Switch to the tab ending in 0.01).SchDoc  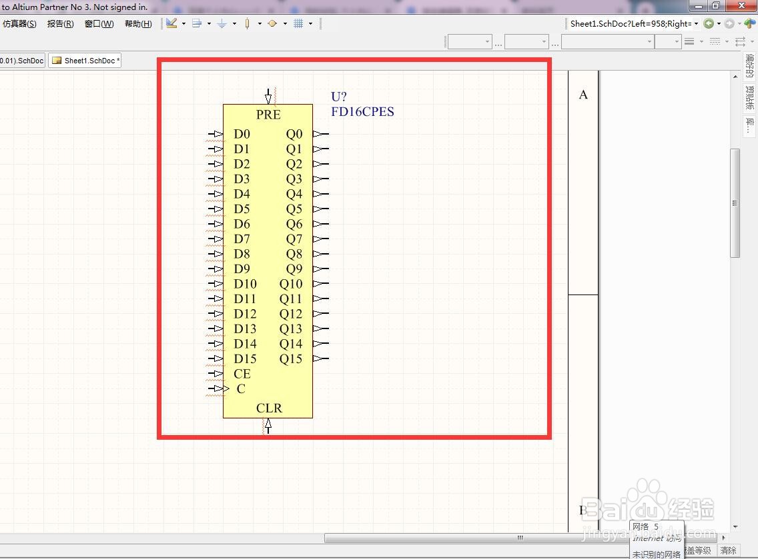[22, 61]
